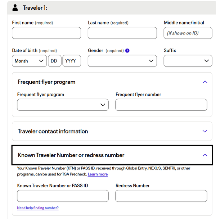
Task: Click Known Traveler Number or PASS ID field
Action: (63, 196)
